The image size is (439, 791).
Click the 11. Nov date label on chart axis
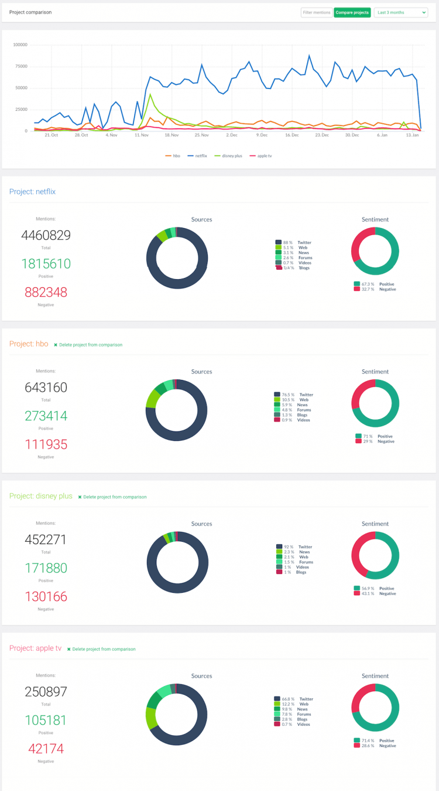(x=141, y=135)
